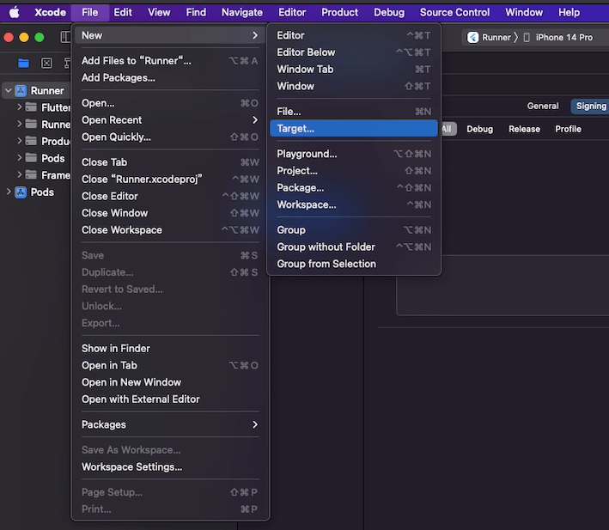Select the Profile configuration filter

pos(568,129)
